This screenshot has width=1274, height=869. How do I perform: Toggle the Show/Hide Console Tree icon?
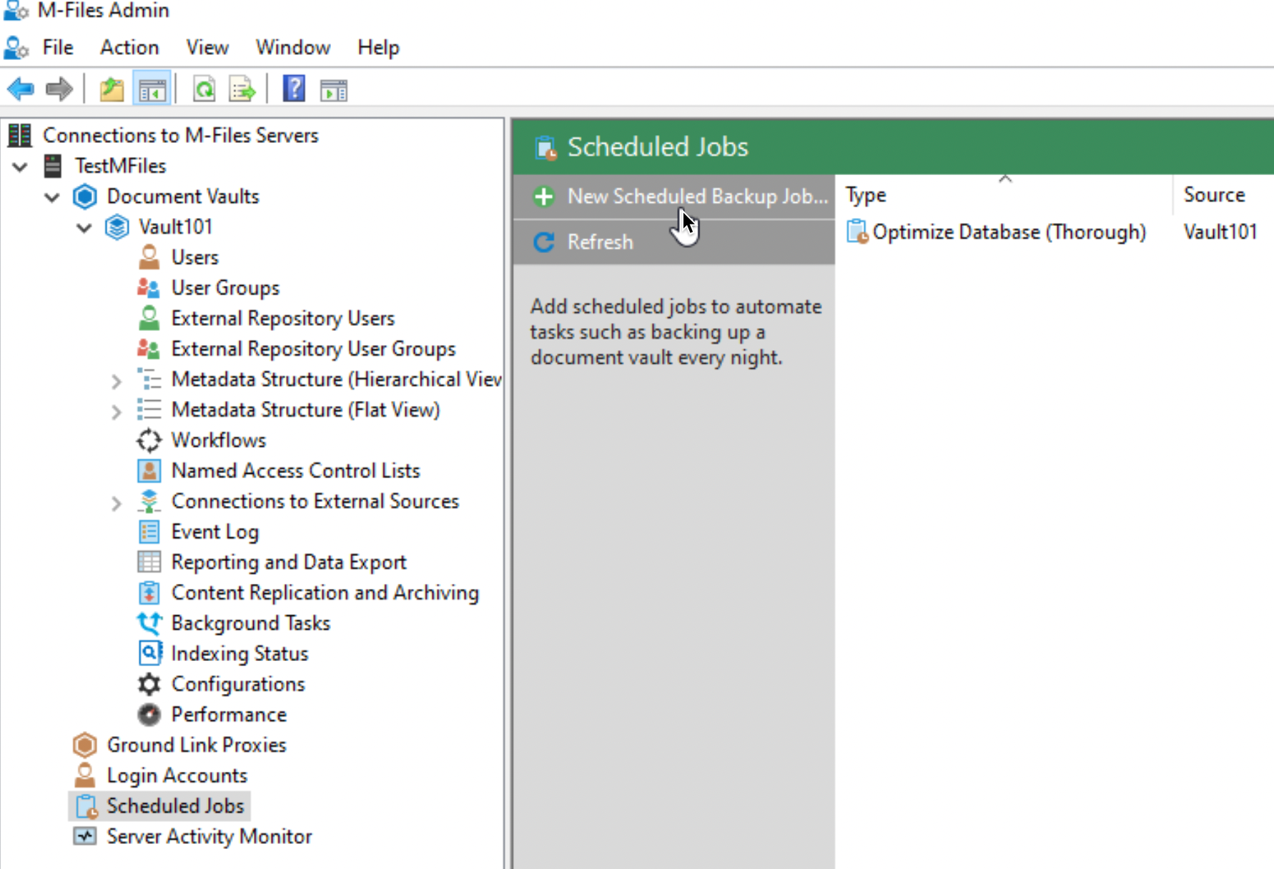coord(152,90)
